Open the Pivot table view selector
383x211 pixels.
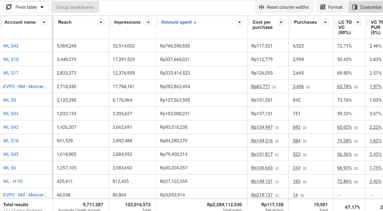point(26,7)
